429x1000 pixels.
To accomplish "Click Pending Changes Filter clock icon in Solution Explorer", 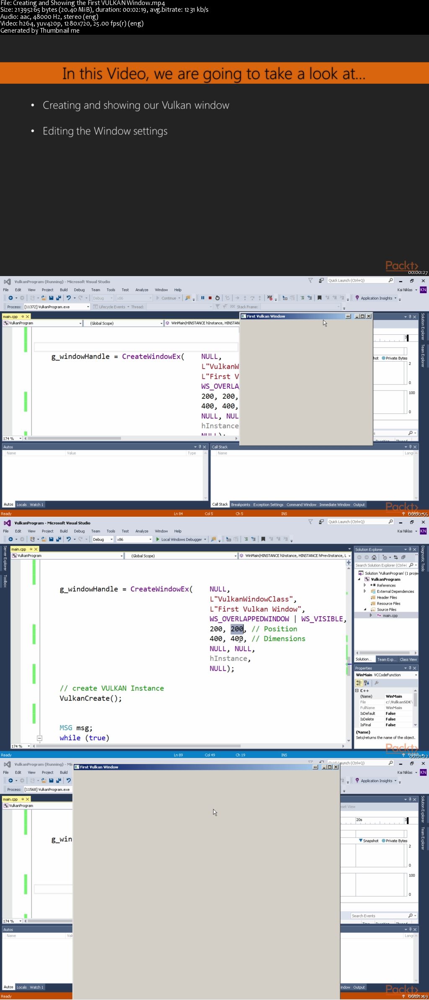I will click(385, 557).
